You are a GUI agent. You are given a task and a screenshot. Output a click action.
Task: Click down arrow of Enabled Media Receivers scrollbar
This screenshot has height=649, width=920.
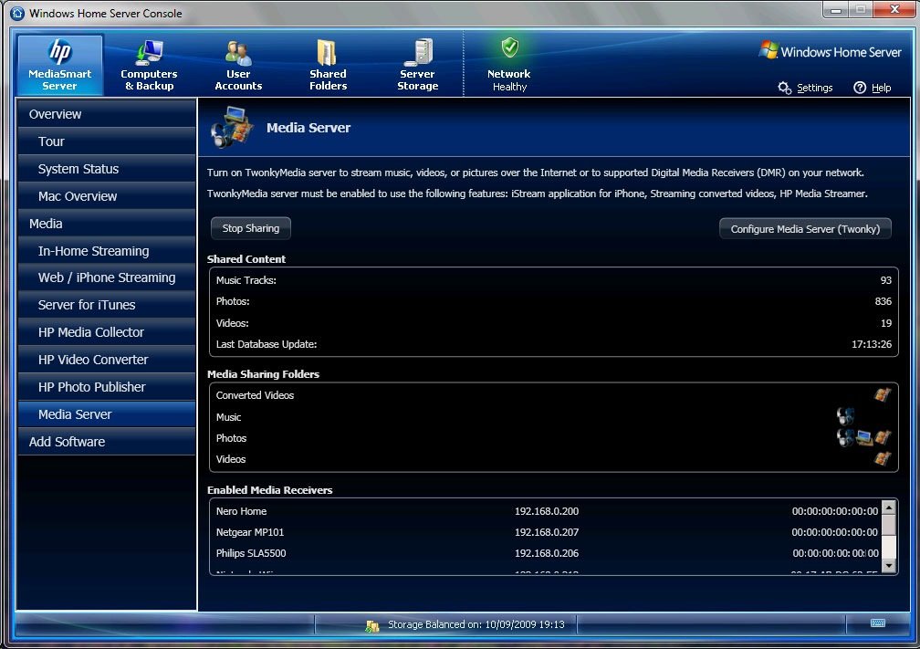(888, 566)
